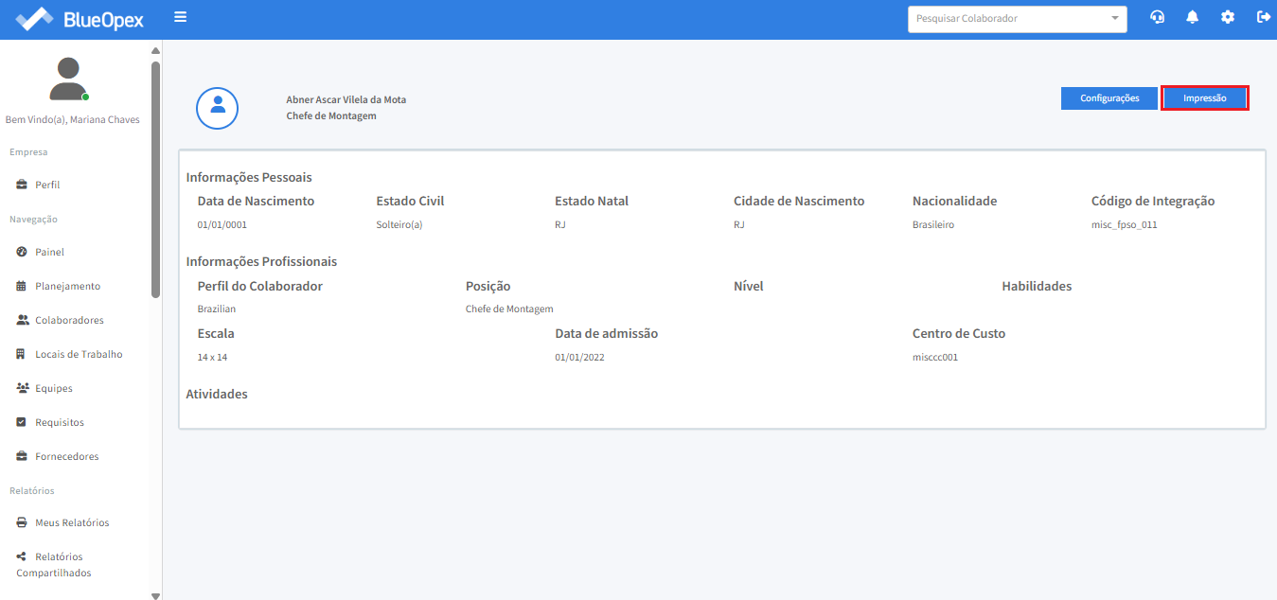Click the Impressão button

coord(1205,98)
